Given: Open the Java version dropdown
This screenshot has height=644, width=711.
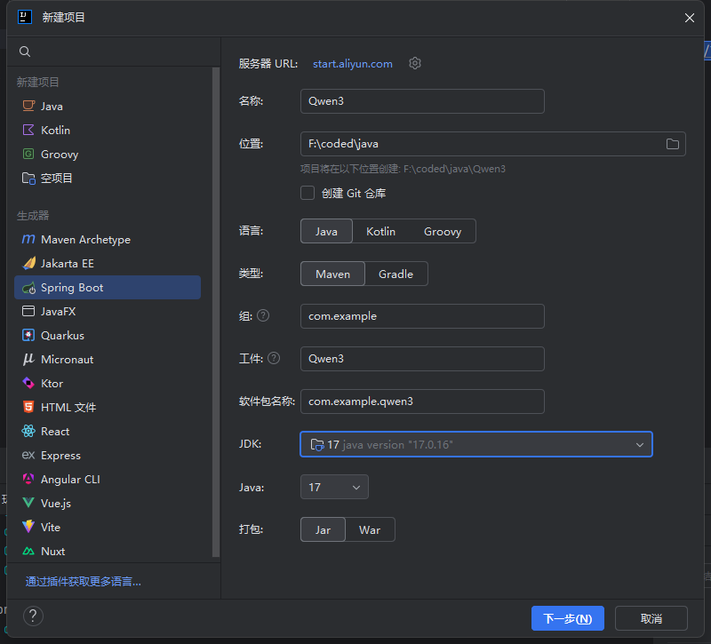Looking at the screenshot, I should pos(334,487).
